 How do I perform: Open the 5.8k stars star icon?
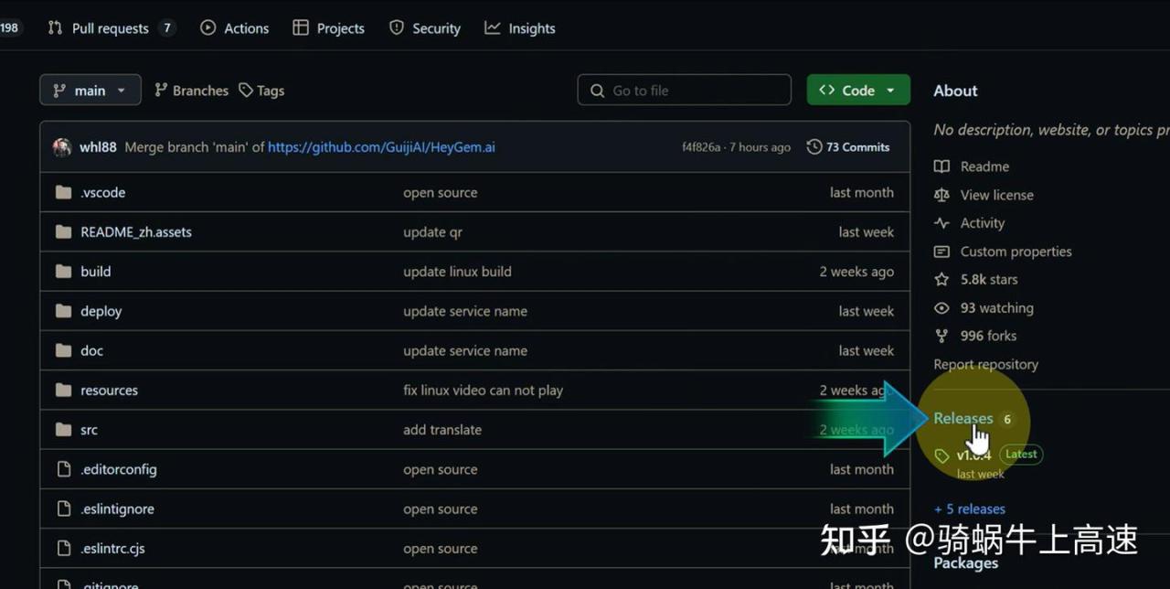941,280
